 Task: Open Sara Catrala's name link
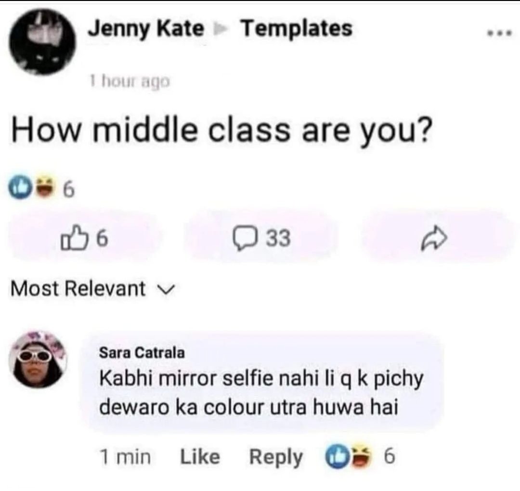pyautogui.click(x=142, y=353)
